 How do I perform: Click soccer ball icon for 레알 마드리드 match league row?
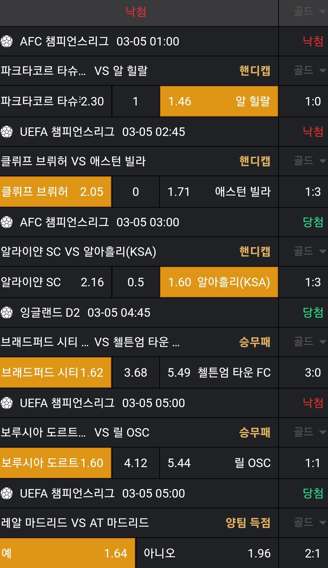[x=7, y=494]
